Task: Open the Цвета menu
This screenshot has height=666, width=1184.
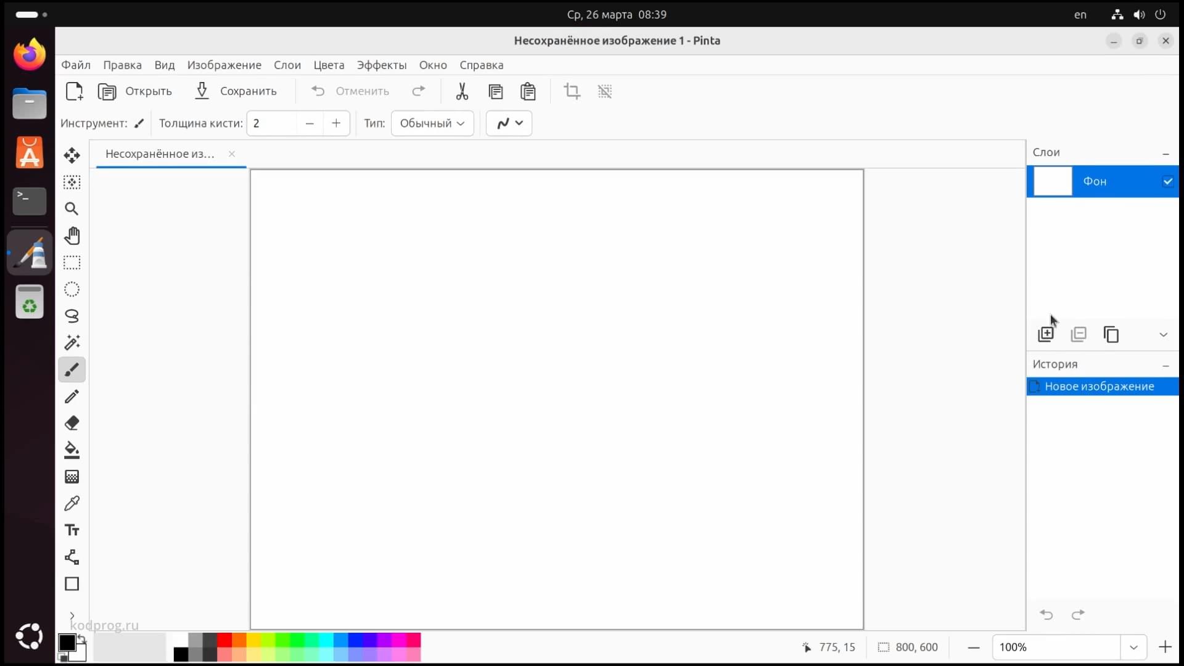Action: pyautogui.click(x=329, y=65)
